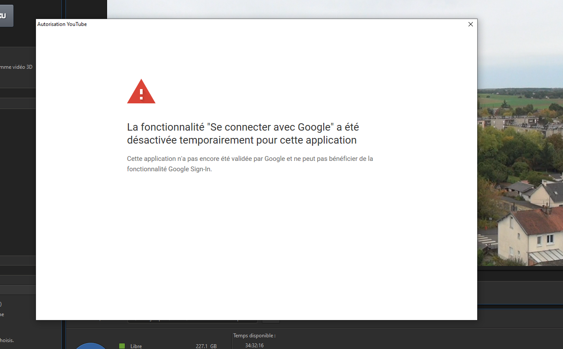Click the heading starting "La fonctionnalité"
563x349 pixels.
[x=243, y=134]
